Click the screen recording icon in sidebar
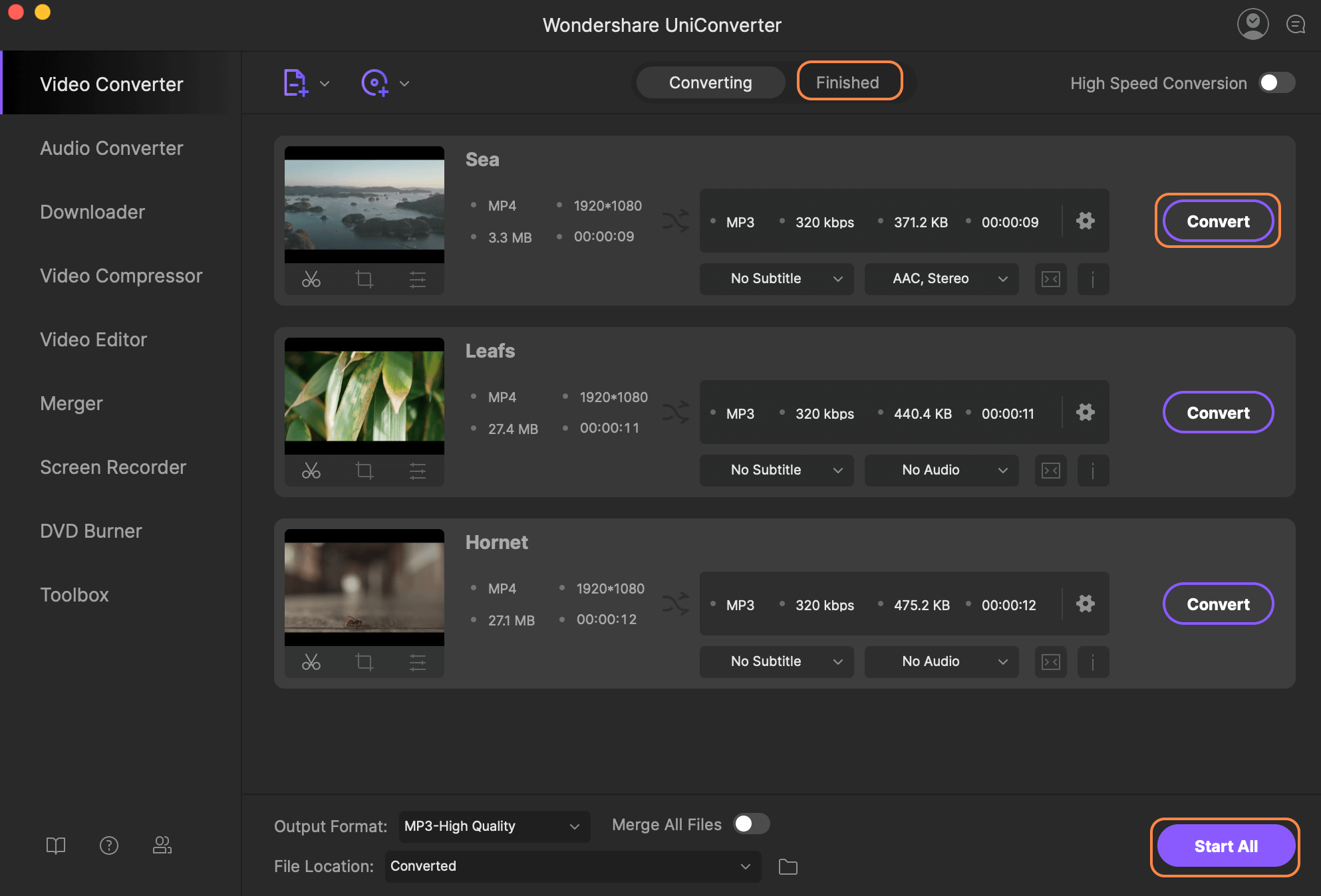The width and height of the screenshot is (1321, 896). click(x=112, y=467)
